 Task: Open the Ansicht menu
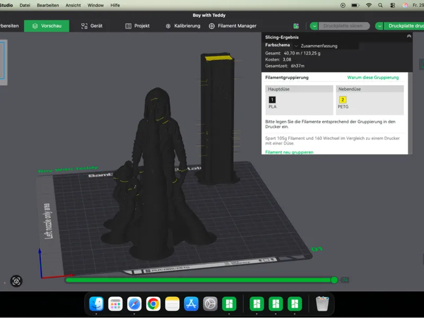(x=73, y=5)
